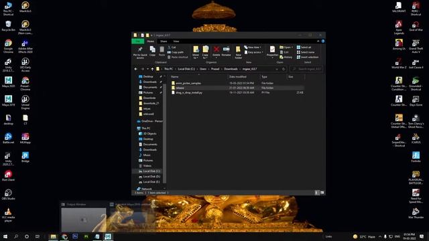
Task: Go back in File Explorer
Action: (136, 69)
